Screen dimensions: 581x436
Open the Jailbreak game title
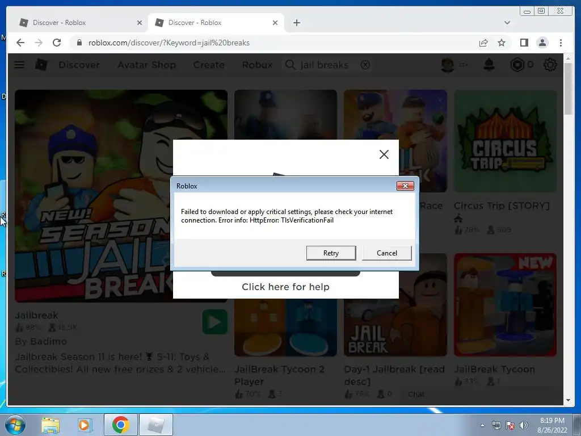coord(36,315)
